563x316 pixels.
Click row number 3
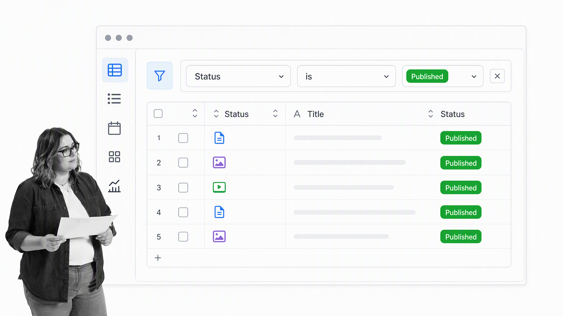[x=159, y=188]
